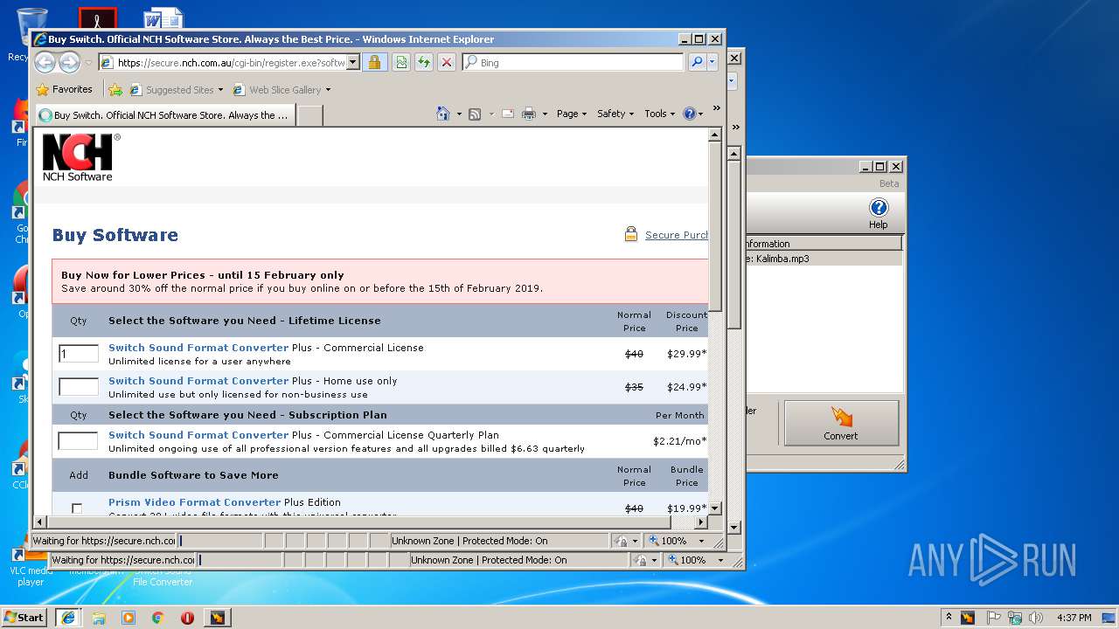Click the Secure Purchase link
The width and height of the screenshot is (1119, 629).
(677, 235)
